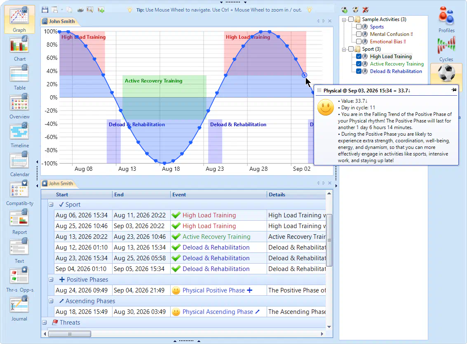Uncheck the High Load Training checkbox
Viewport: 467px width, 344px height.
point(359,57)
